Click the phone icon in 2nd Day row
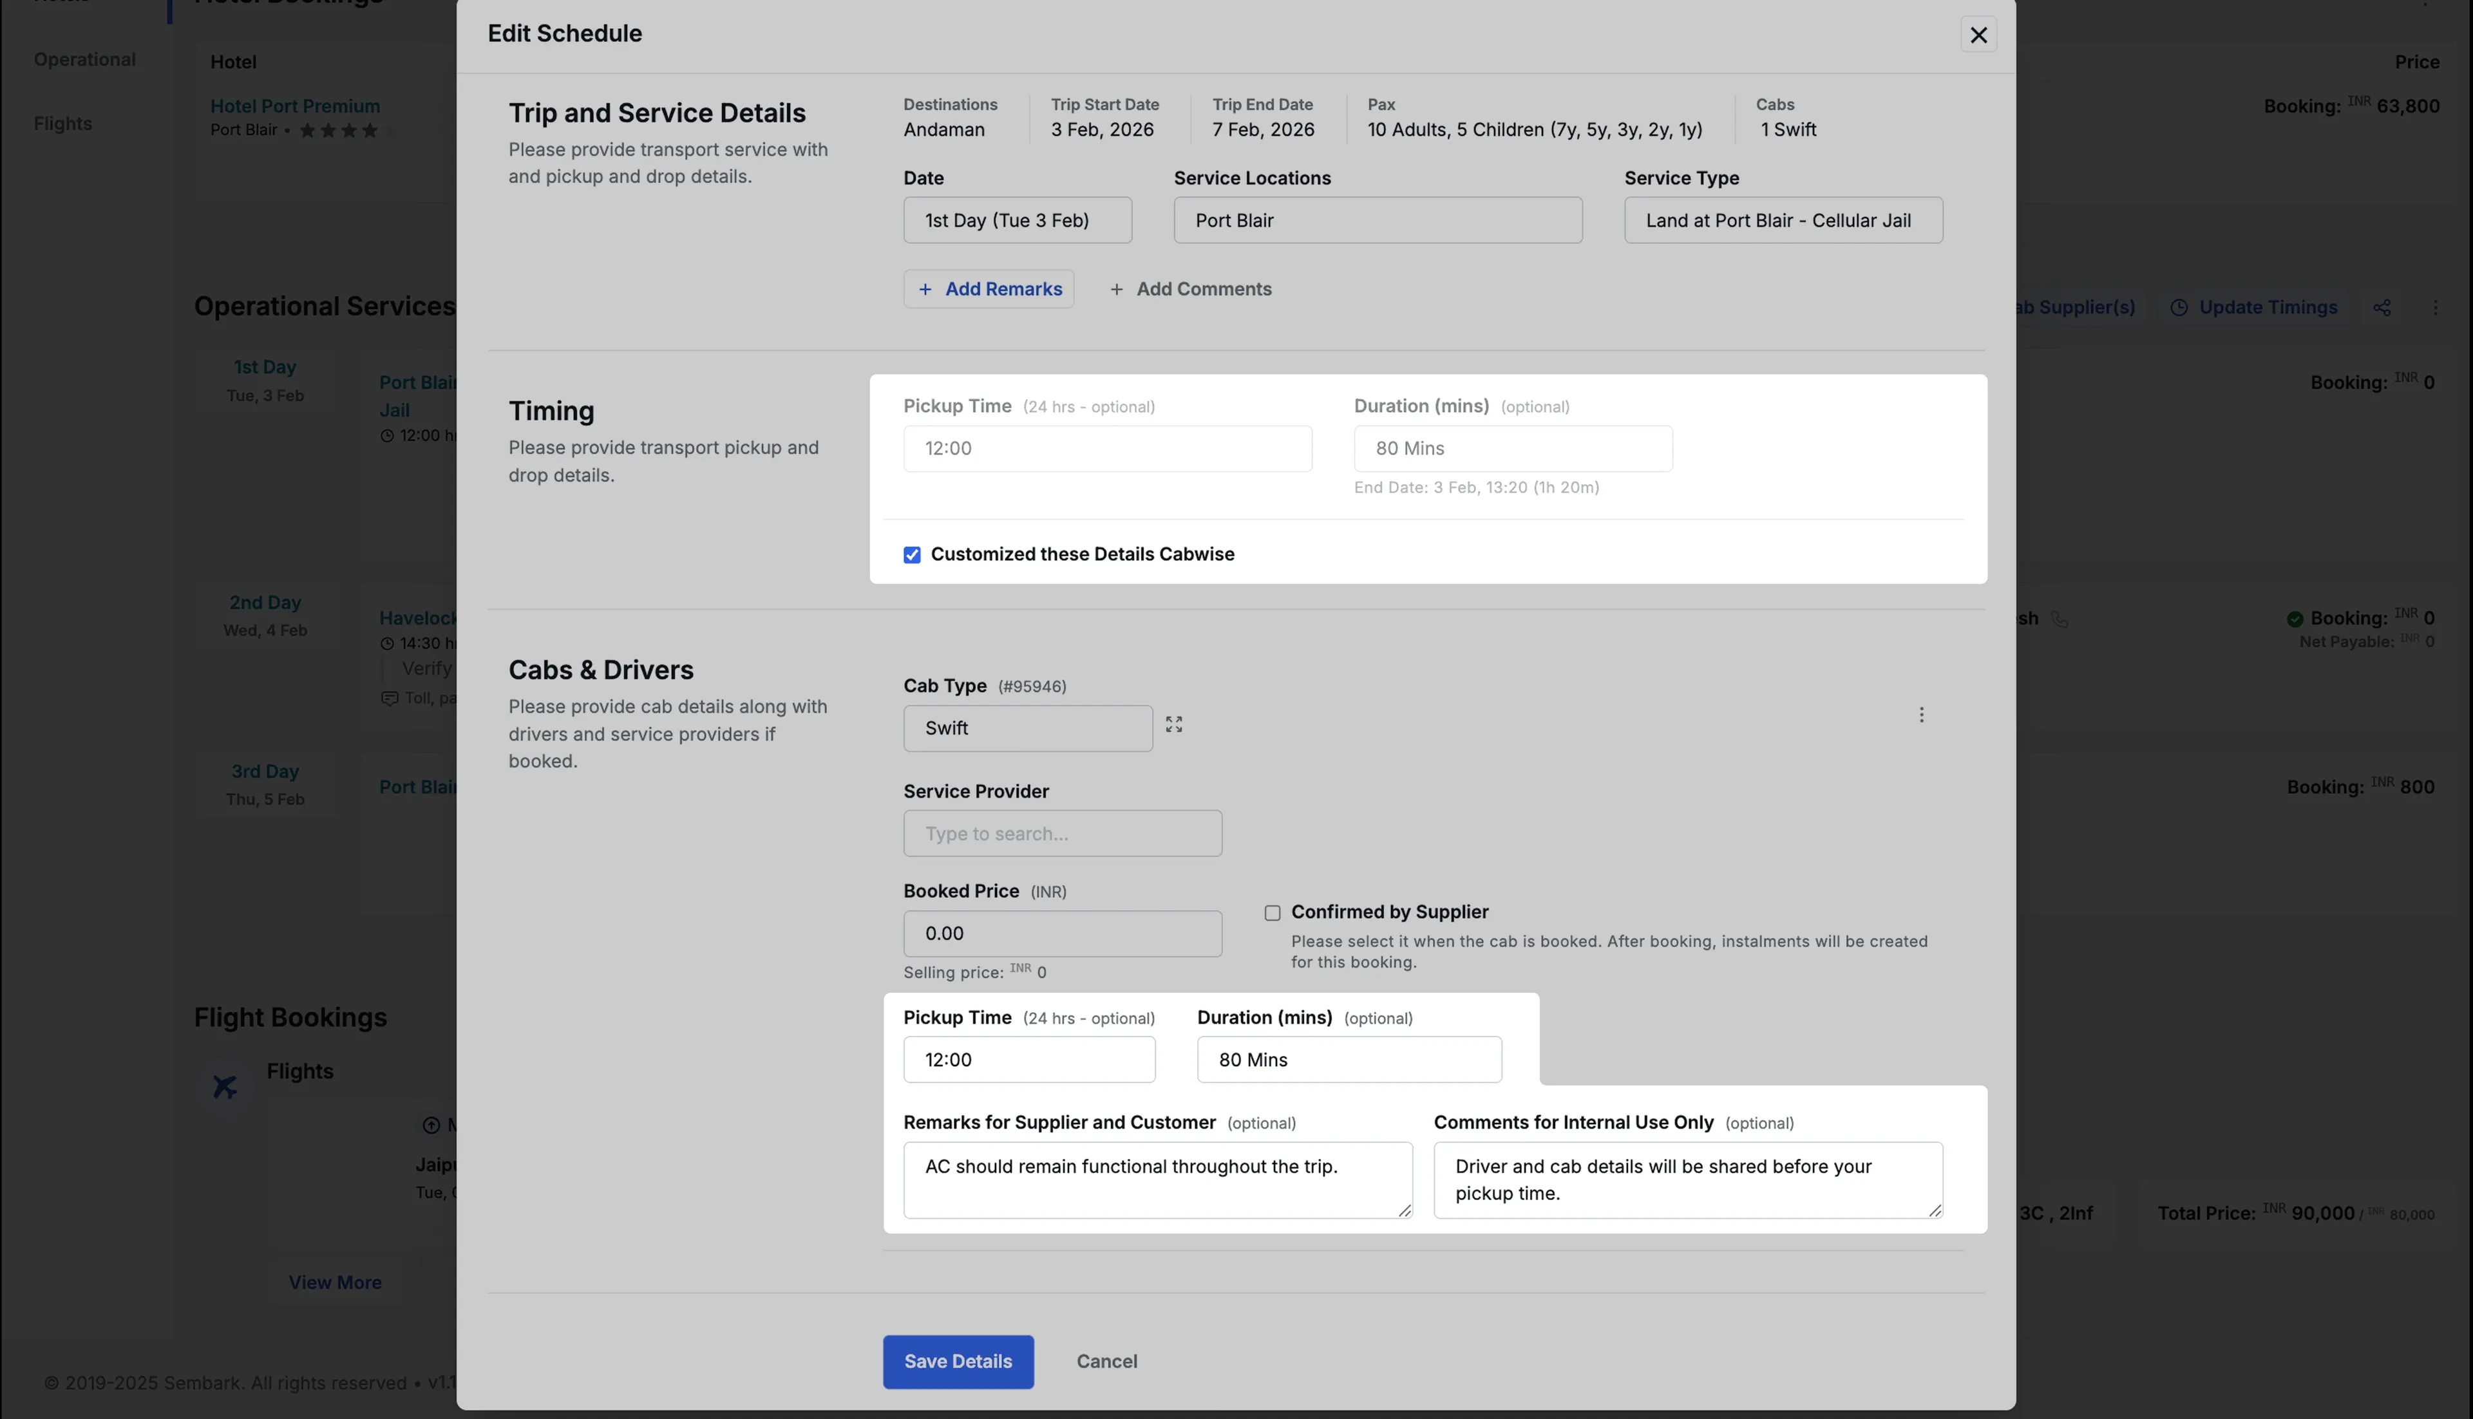This screenshot has width=2473, height=1419. click(x=2059, y=619)
